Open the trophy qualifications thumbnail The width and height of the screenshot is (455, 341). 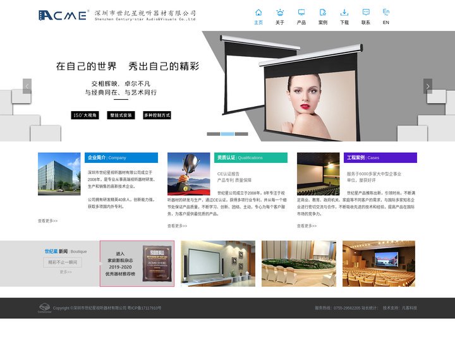(188, 174)
